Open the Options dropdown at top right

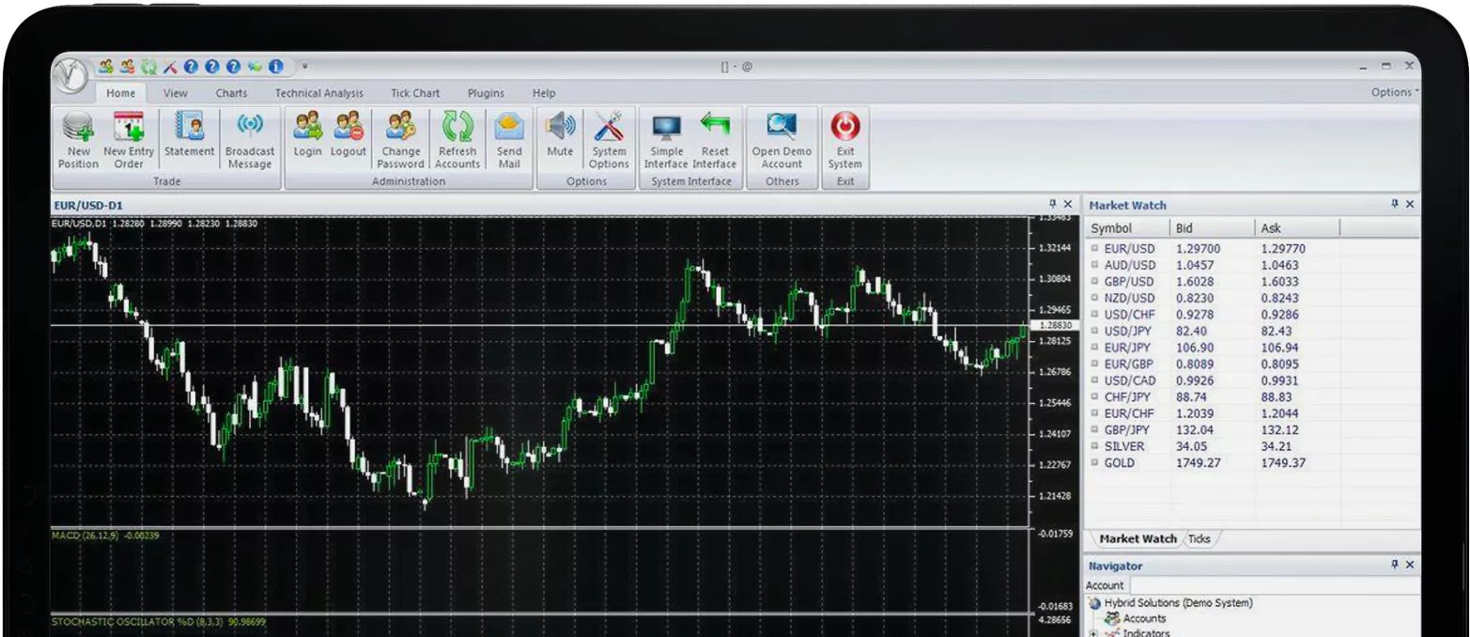coord(1394,92)
